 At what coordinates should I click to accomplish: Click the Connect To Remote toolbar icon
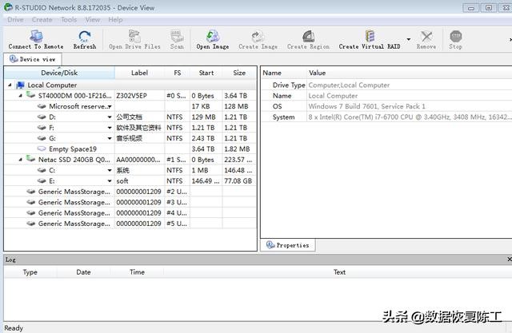click(x=36, y=36)
